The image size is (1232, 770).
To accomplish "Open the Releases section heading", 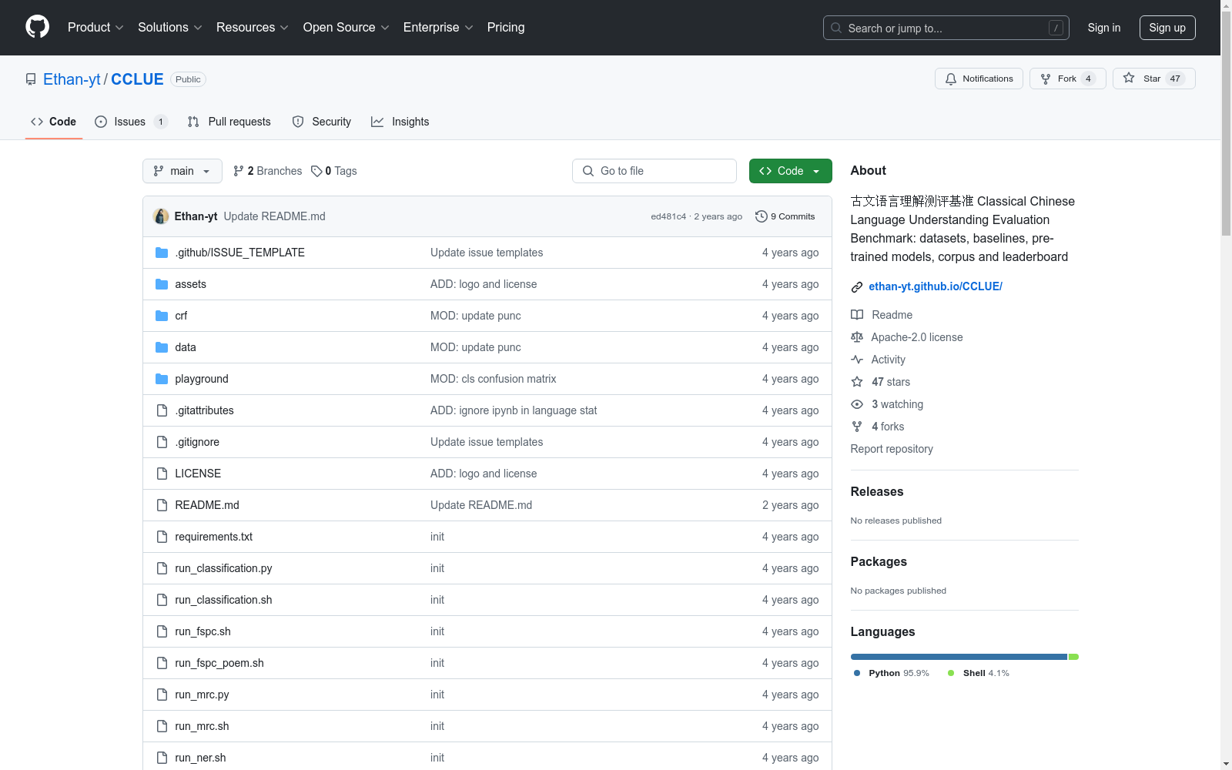I will [x=877, y=491].
